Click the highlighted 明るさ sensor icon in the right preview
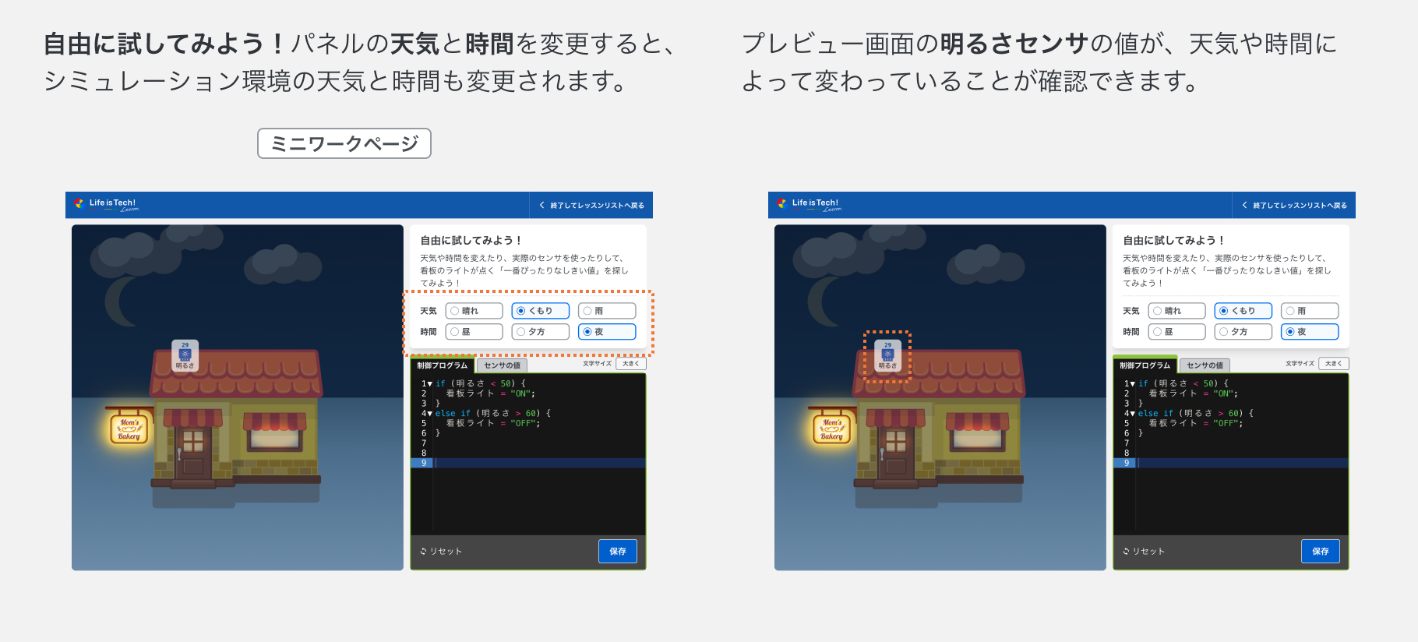 pos(887,355)
